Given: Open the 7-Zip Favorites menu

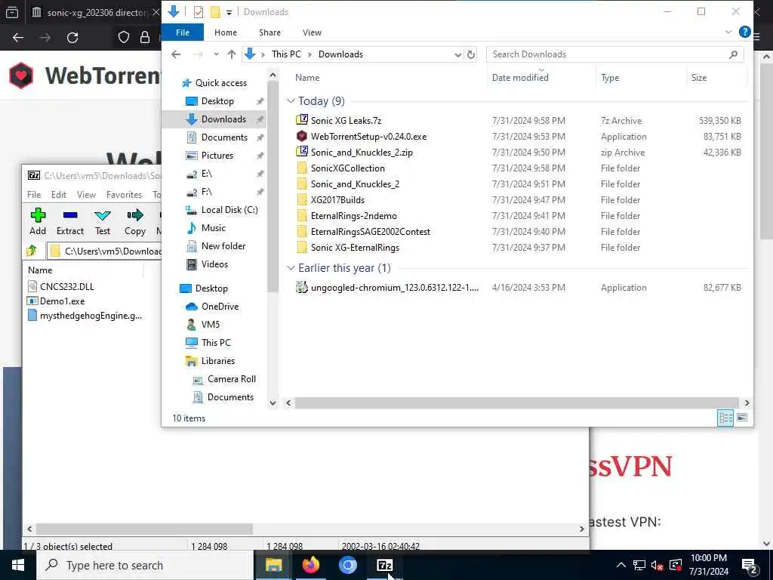Looking at the screenshot, I should 124,194.
